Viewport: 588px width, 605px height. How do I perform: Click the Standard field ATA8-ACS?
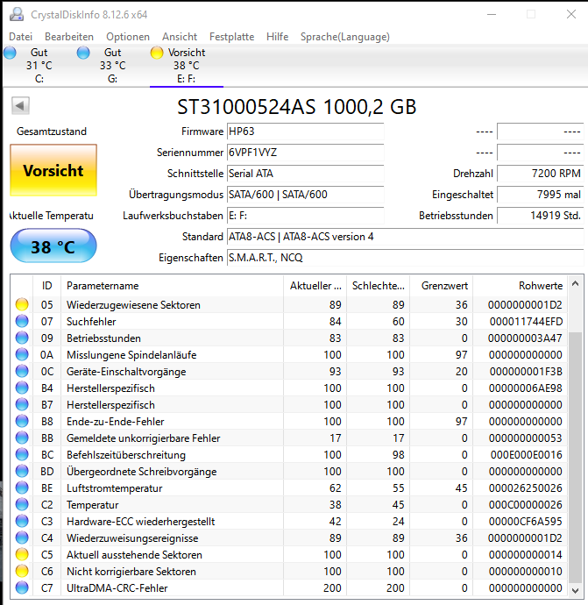(x=405, y=237)
